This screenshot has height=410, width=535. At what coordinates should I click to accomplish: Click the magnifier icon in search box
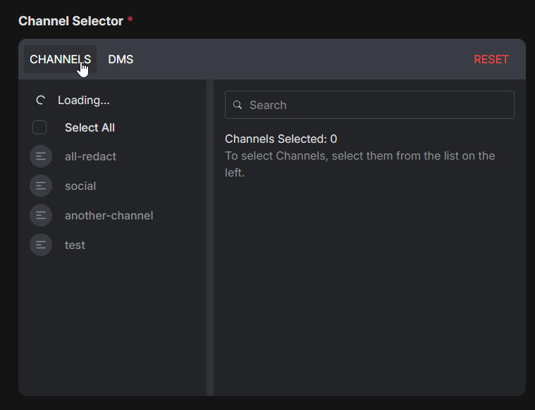pyautogui.click(x=238, y=105)
